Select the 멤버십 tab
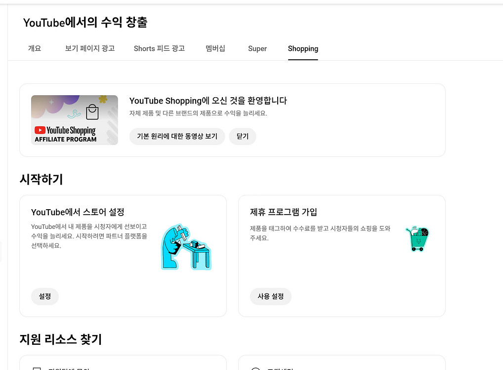The image size is (503, 370). tap(215, 48)
